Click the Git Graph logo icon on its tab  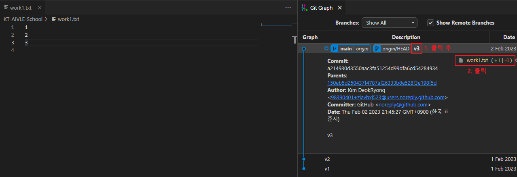(305, 8)
